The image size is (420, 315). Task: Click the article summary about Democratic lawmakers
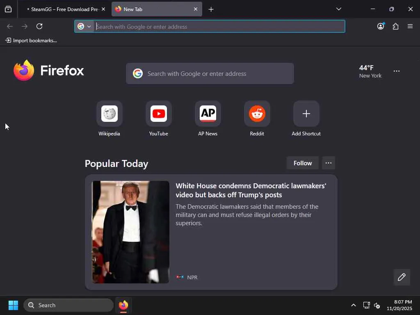pyautogui.click(x=247, y=215)
